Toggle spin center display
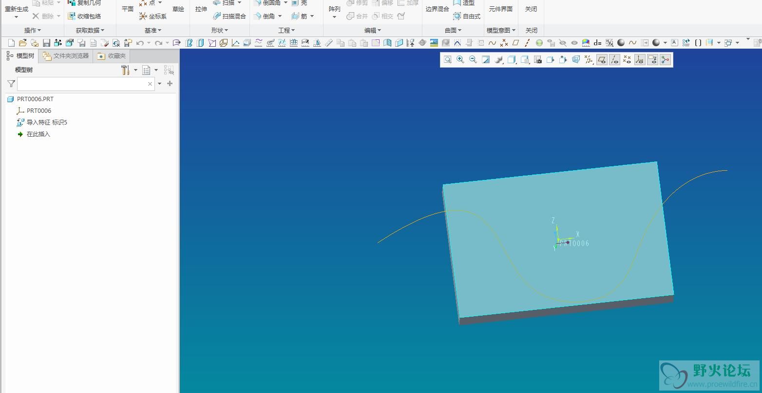 click(x=665, y=60)
